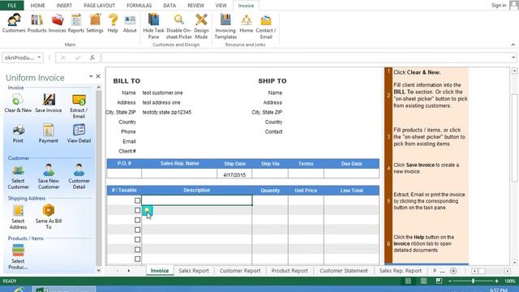Screen dimensions: 519x292
Task: Open Payment in task pane
Action: click(49, 133)
